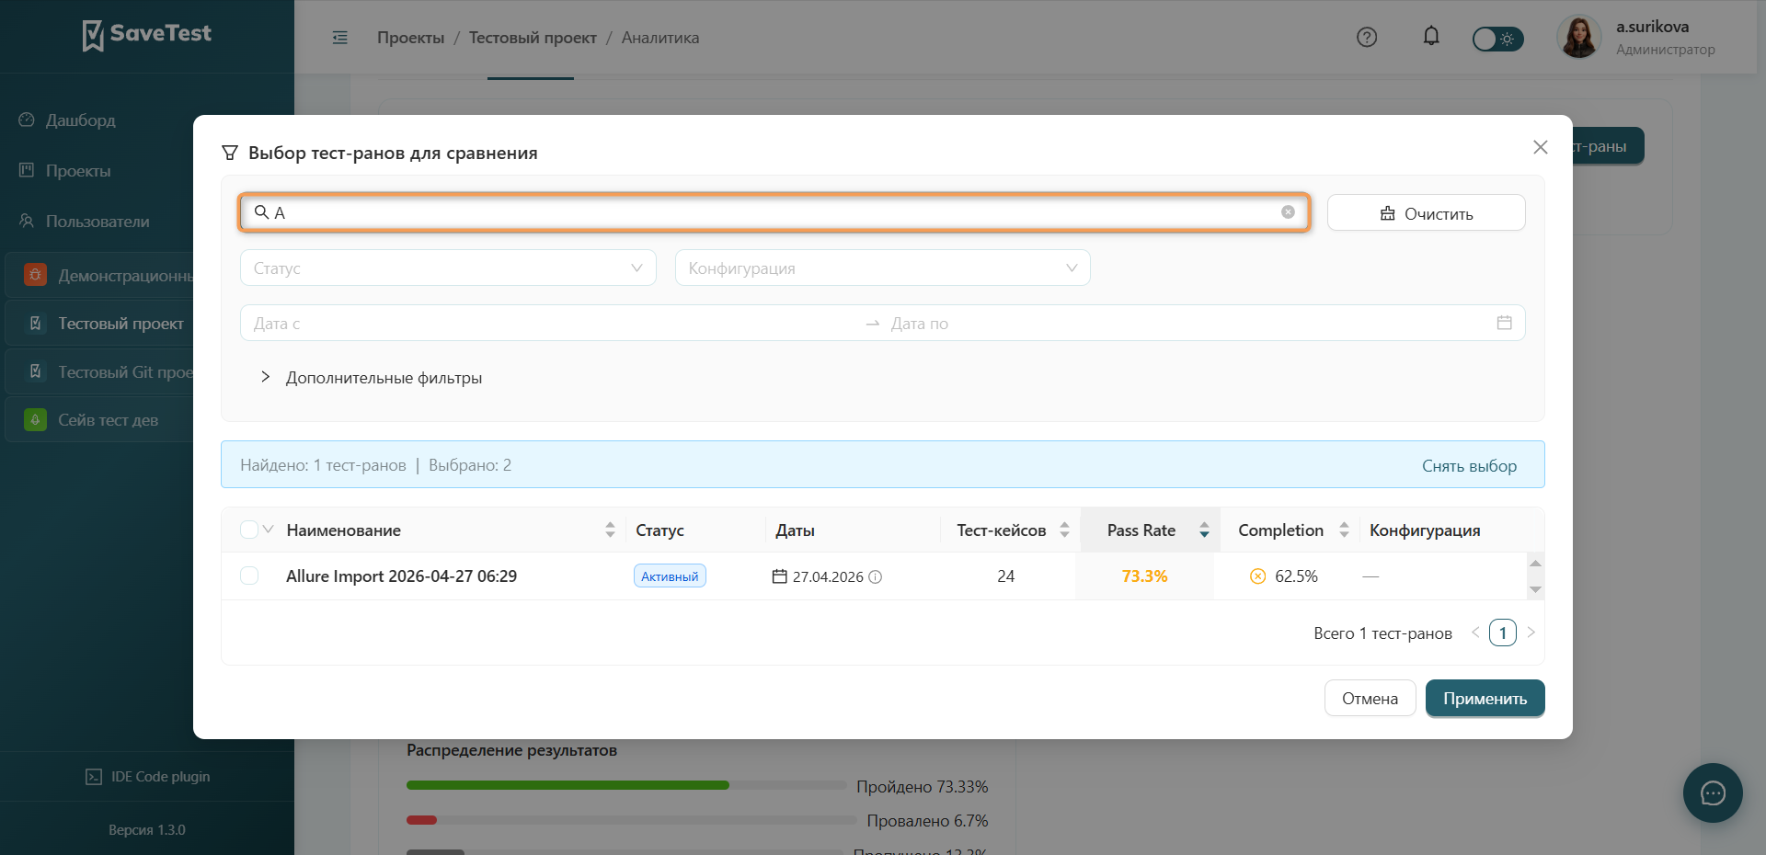Click Allure Import 2026-04-27 06:29 name

(x=401, y=576)
